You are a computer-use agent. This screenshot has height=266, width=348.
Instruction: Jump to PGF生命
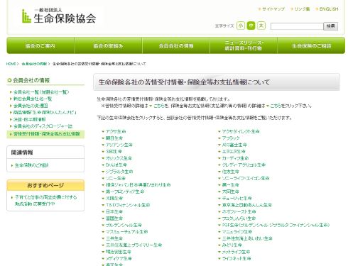276,225
